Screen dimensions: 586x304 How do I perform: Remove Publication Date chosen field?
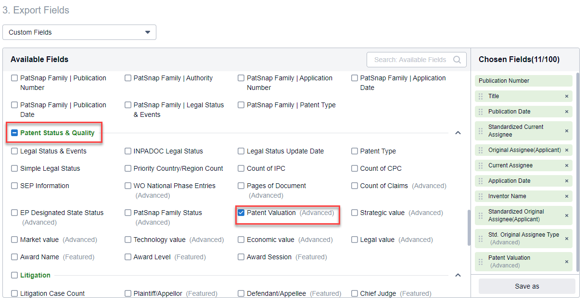[x=567, y=111]
